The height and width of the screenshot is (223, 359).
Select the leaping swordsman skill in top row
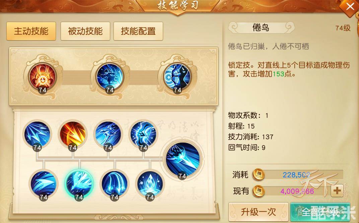click(110, 76)
